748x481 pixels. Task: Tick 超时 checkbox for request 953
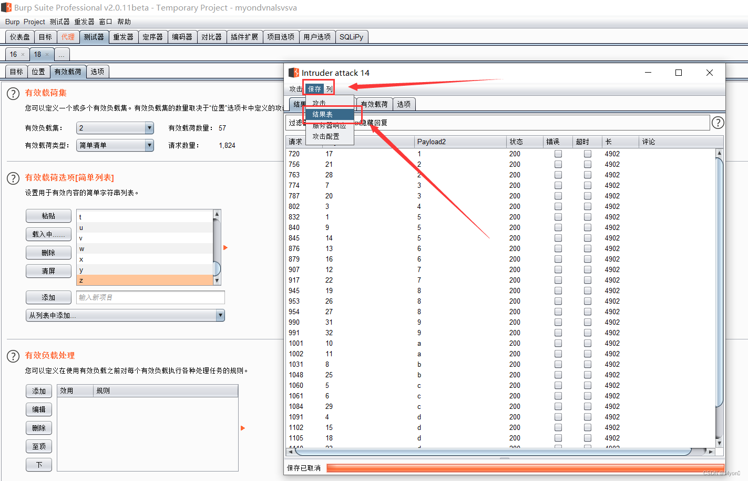point(588,301)
